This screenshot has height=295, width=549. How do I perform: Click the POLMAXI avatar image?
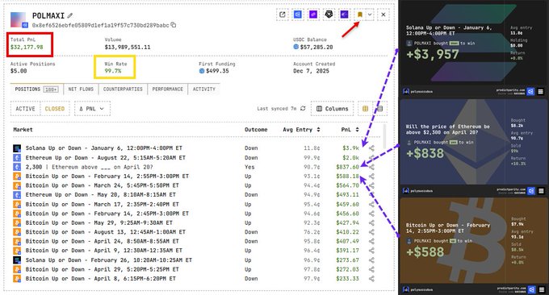(19, 19)
